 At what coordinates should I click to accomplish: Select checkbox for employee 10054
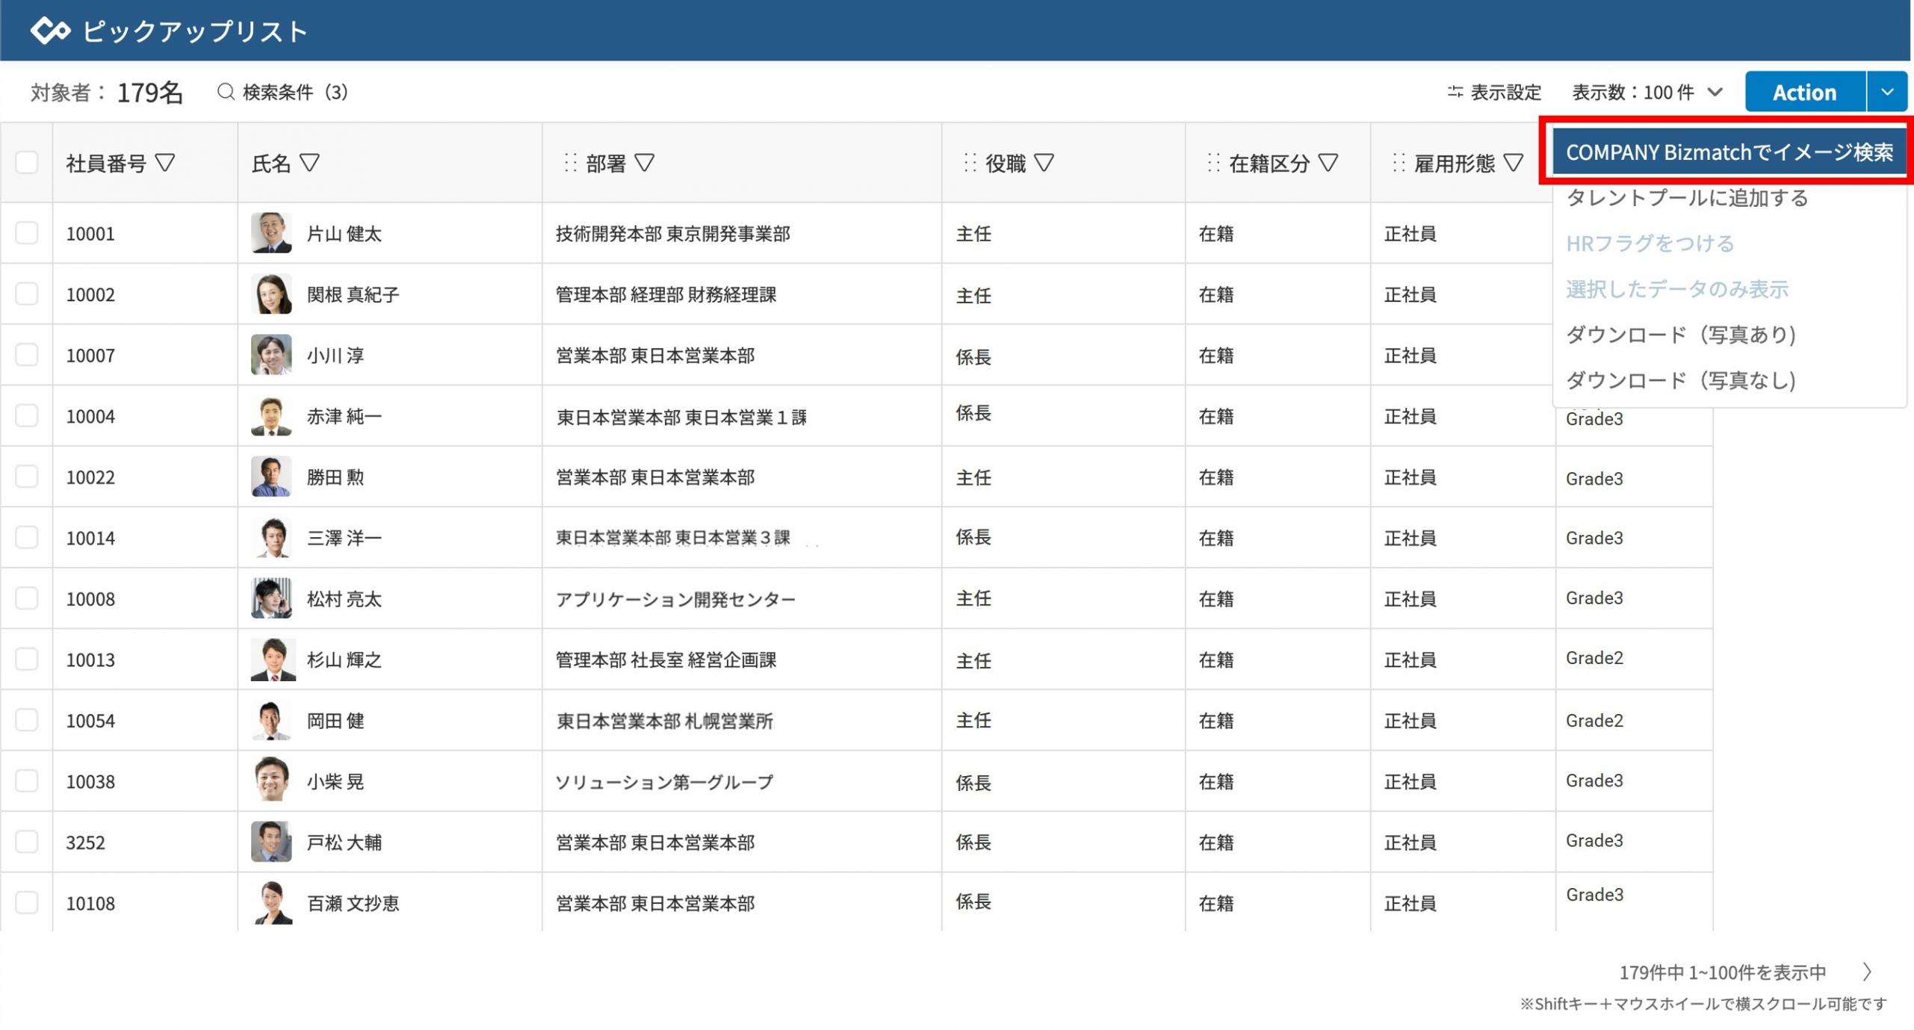26,720
